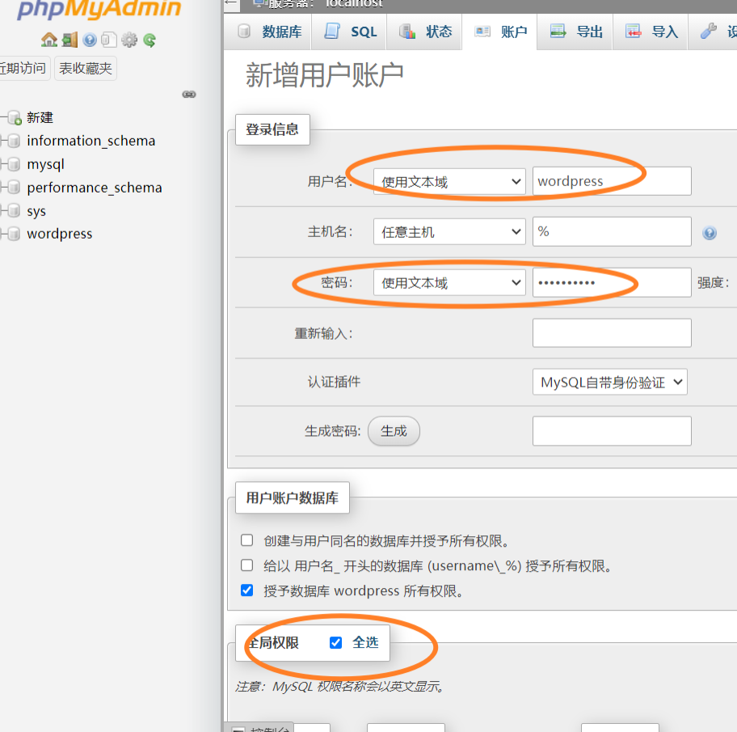Click the 生成 password button
737x732 pixels.
(x=394, y=431)
